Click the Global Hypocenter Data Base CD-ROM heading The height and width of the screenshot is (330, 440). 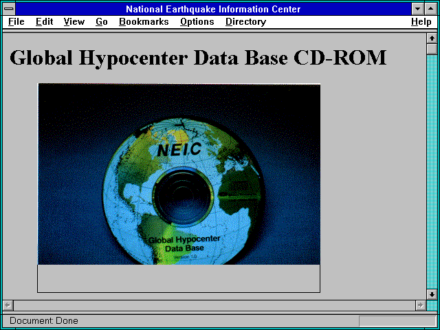[198, 58]
